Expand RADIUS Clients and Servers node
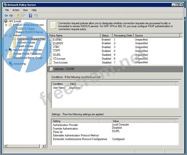This screenshot has width=187, height=155. (6, 25)
